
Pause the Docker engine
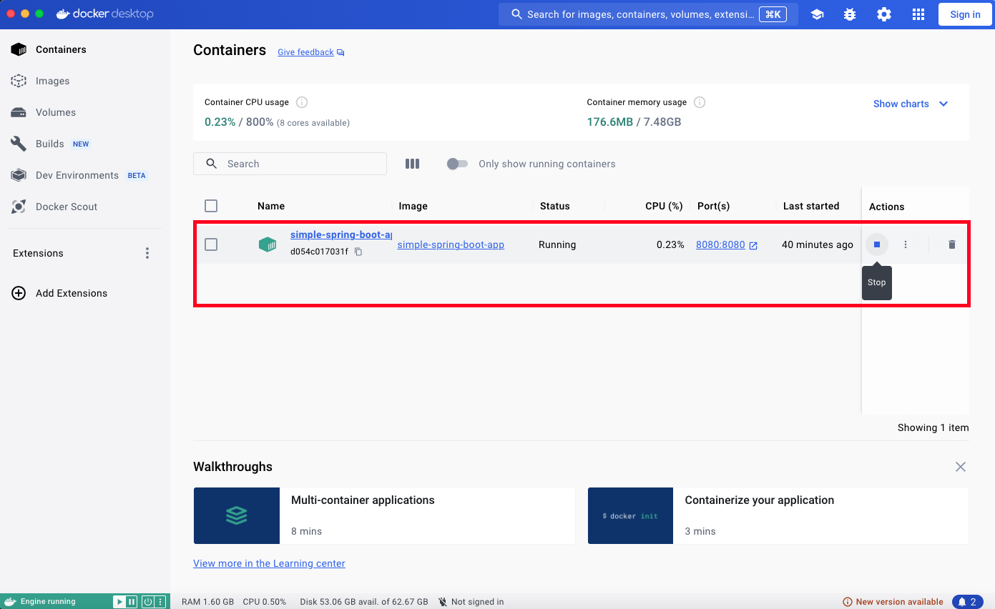[132, 602]
